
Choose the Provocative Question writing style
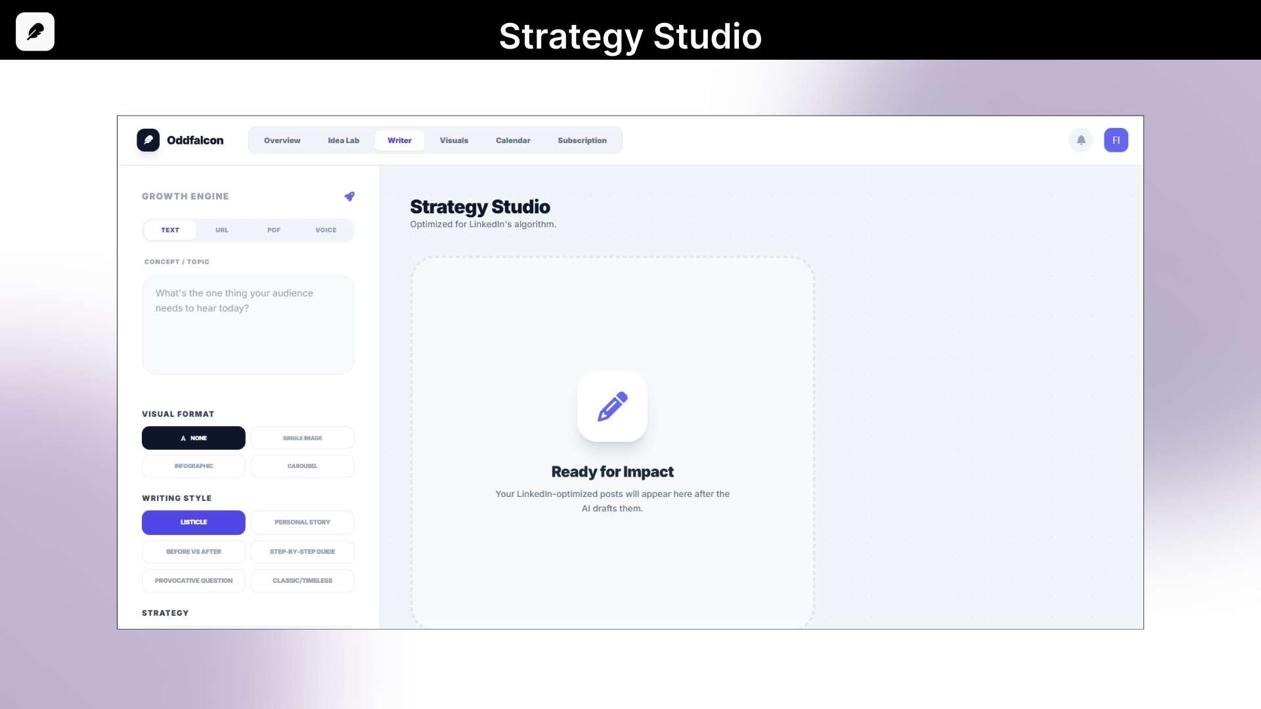click(x=193, y=580)
